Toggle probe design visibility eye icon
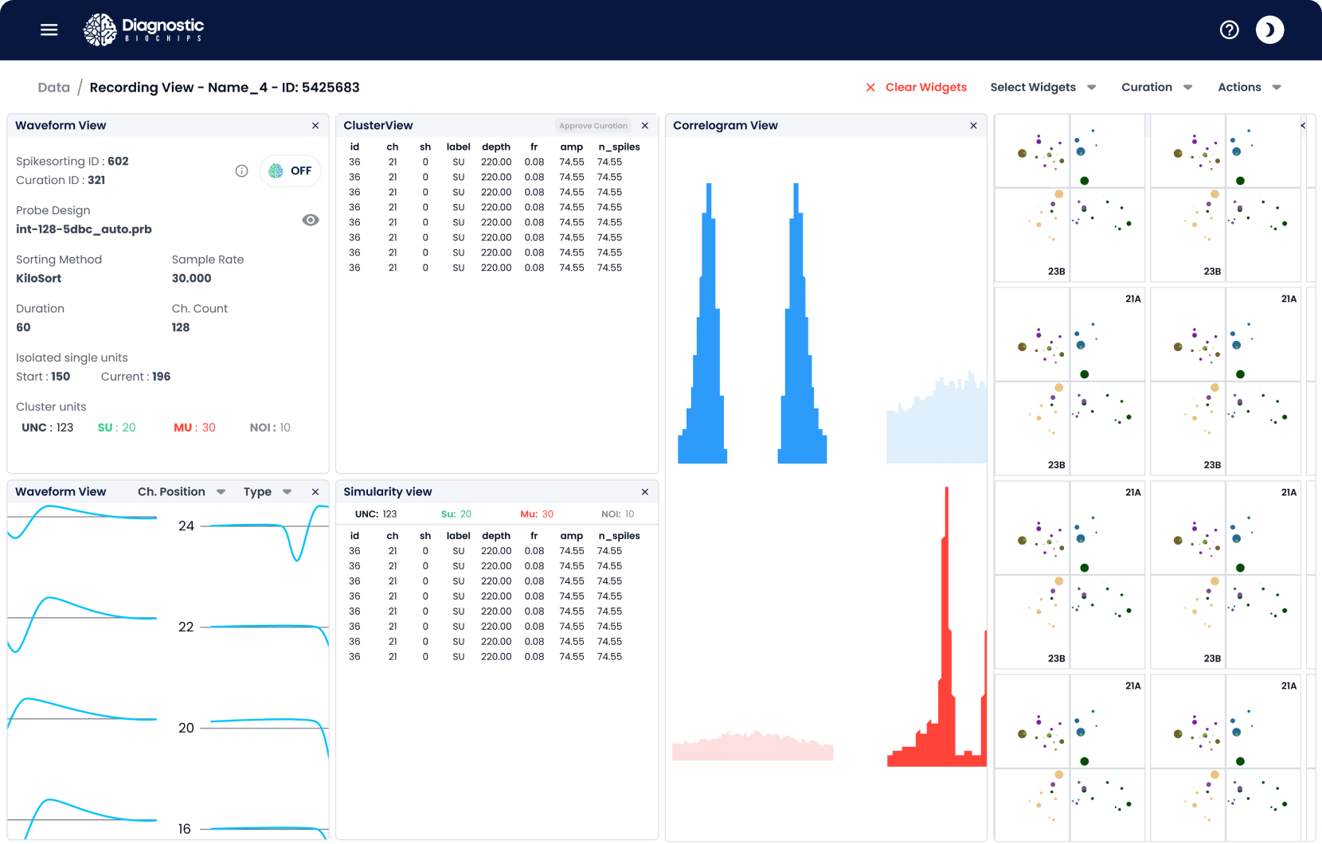Viewport: 1322px width, 844px height. click(x=311, y=221)
